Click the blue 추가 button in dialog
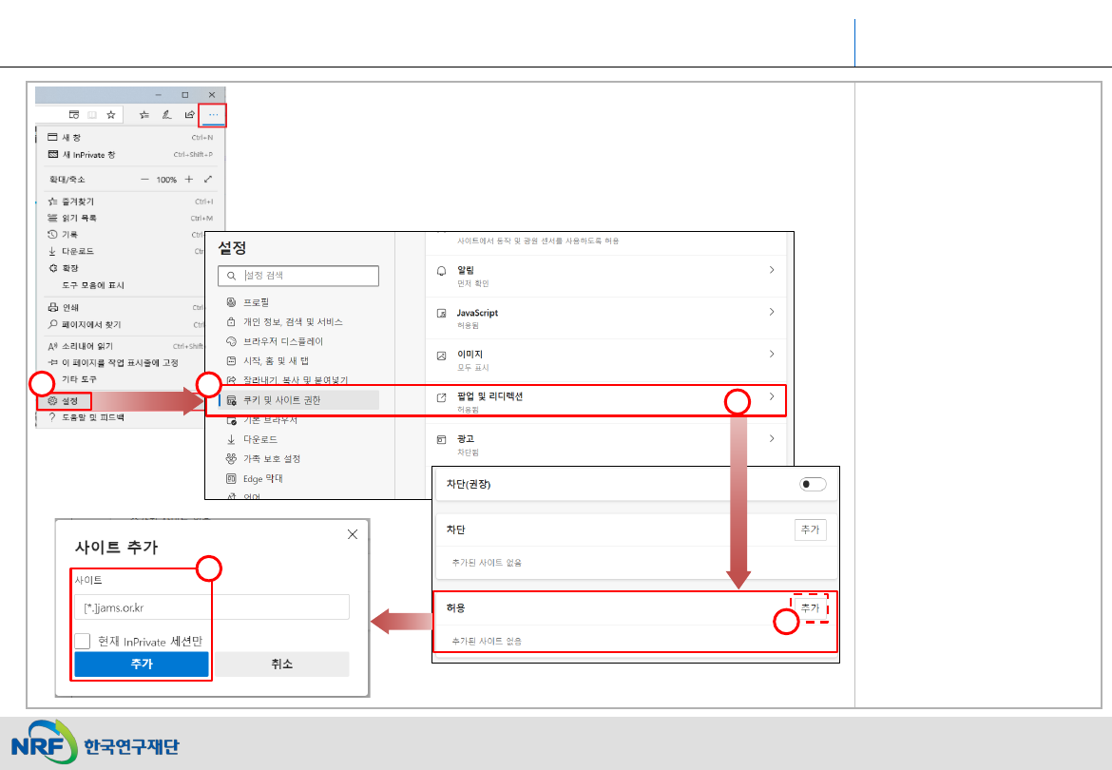 (142, 664)
